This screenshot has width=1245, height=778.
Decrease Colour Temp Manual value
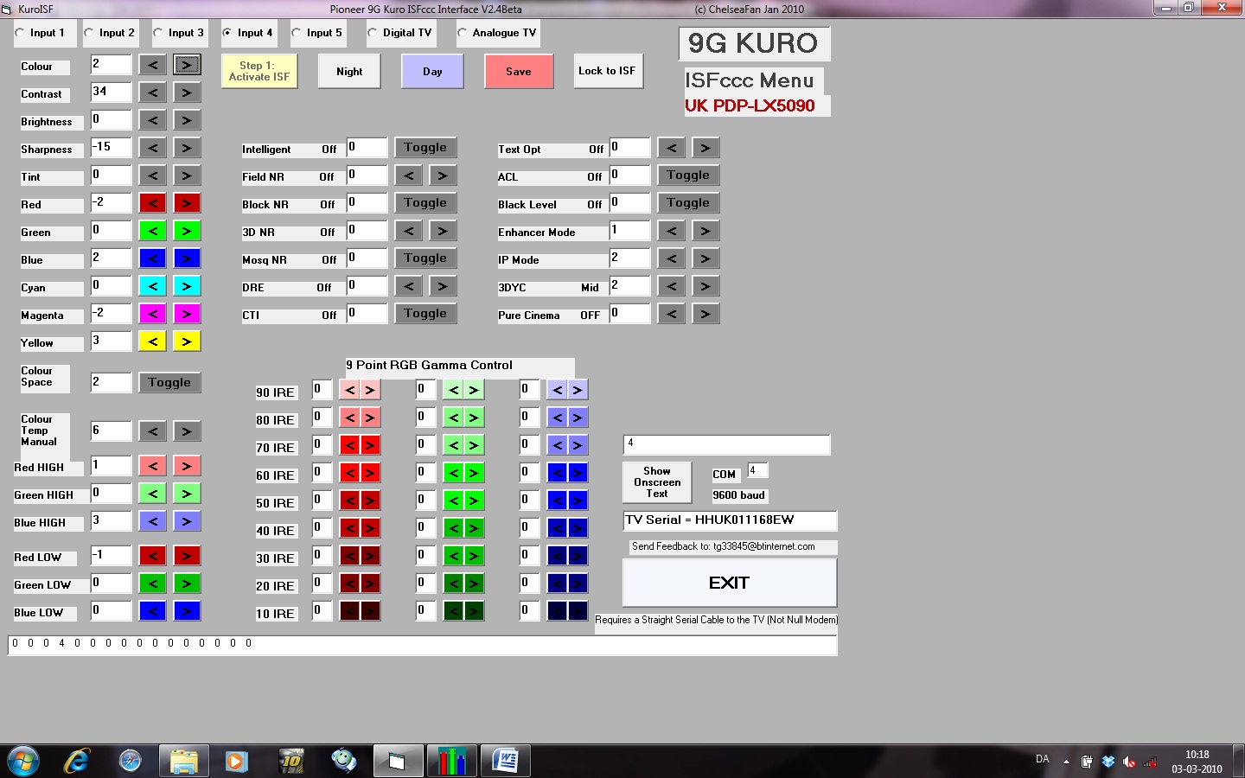tap(152, 431)
